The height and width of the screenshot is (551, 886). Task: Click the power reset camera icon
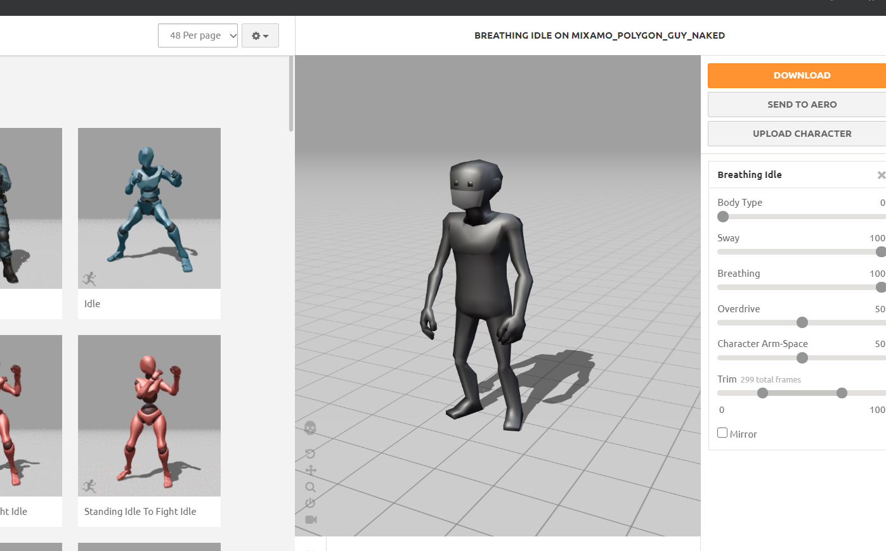coord(310,503)
